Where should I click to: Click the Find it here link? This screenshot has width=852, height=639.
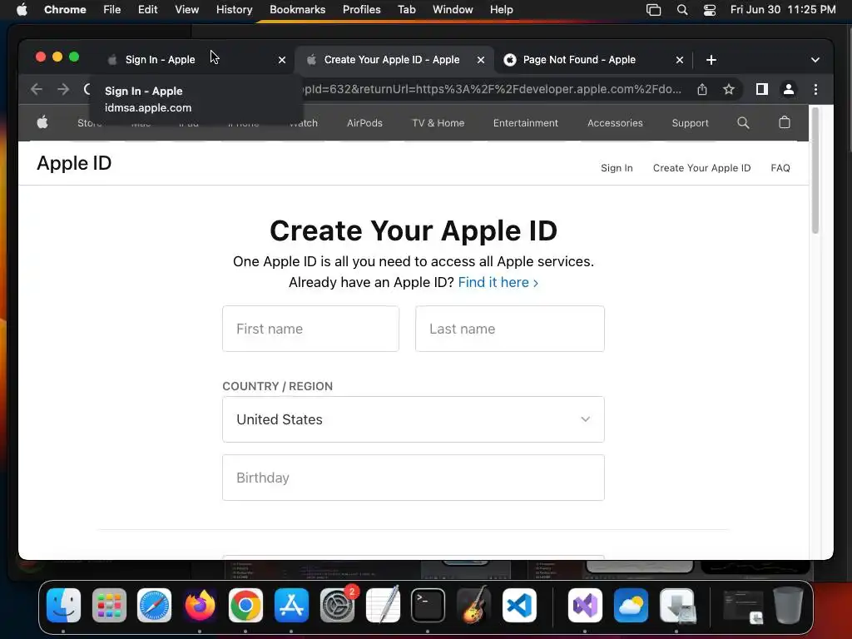(498, 283)
